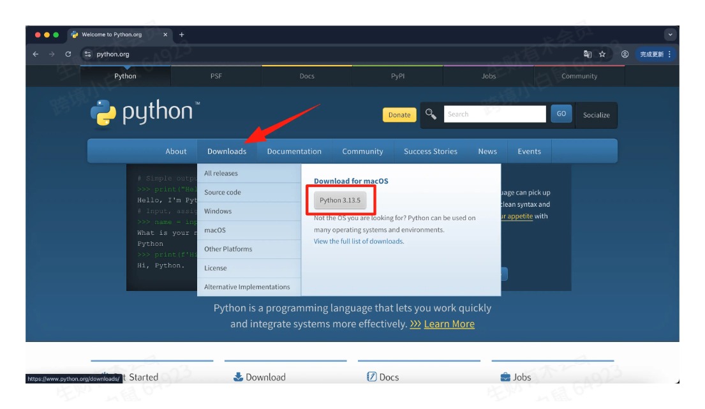The height and width of the screenshot is (409, 705).
Task: Select the Docs top-bar tab
Action: (x=307, y=76)
